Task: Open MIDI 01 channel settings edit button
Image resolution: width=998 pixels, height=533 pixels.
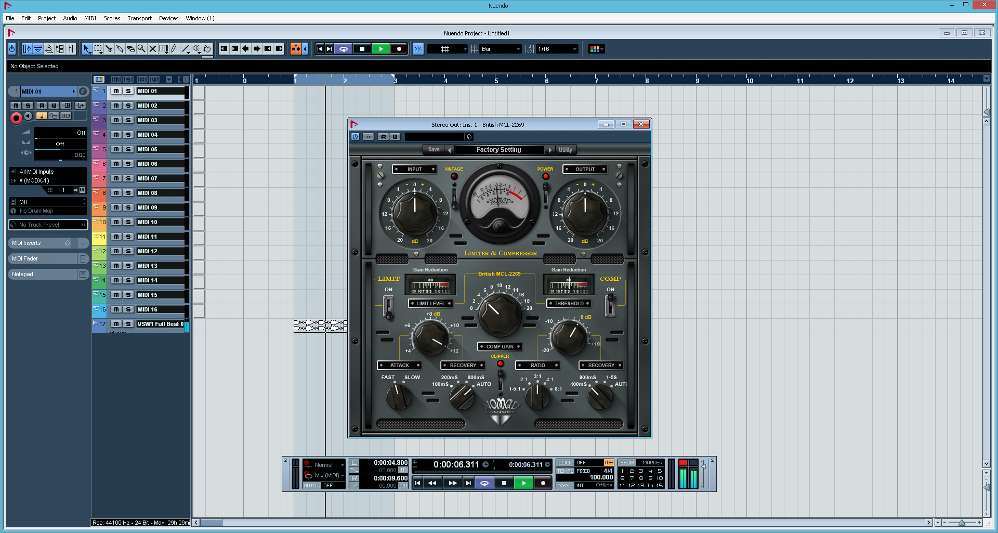Action: 83,92
